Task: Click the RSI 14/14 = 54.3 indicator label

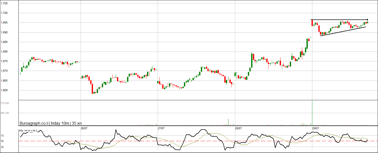Action: pos(28,131)
